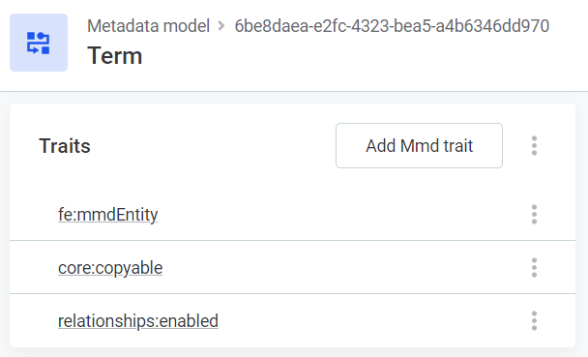The height and width of the screenshot is (357, 588).
Task: Open the three-dot menu for relationships:enabled
Action: pos(534,321)
